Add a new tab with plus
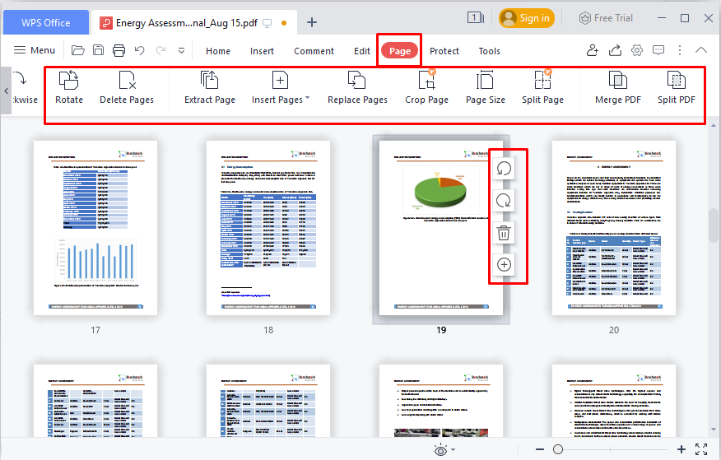 312,22
